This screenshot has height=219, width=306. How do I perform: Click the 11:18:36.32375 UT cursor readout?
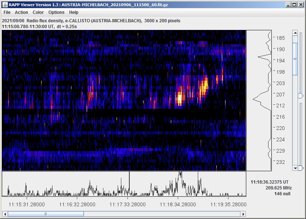pos(270,182)
